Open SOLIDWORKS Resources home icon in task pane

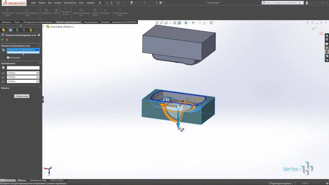[x=327, y=35]
